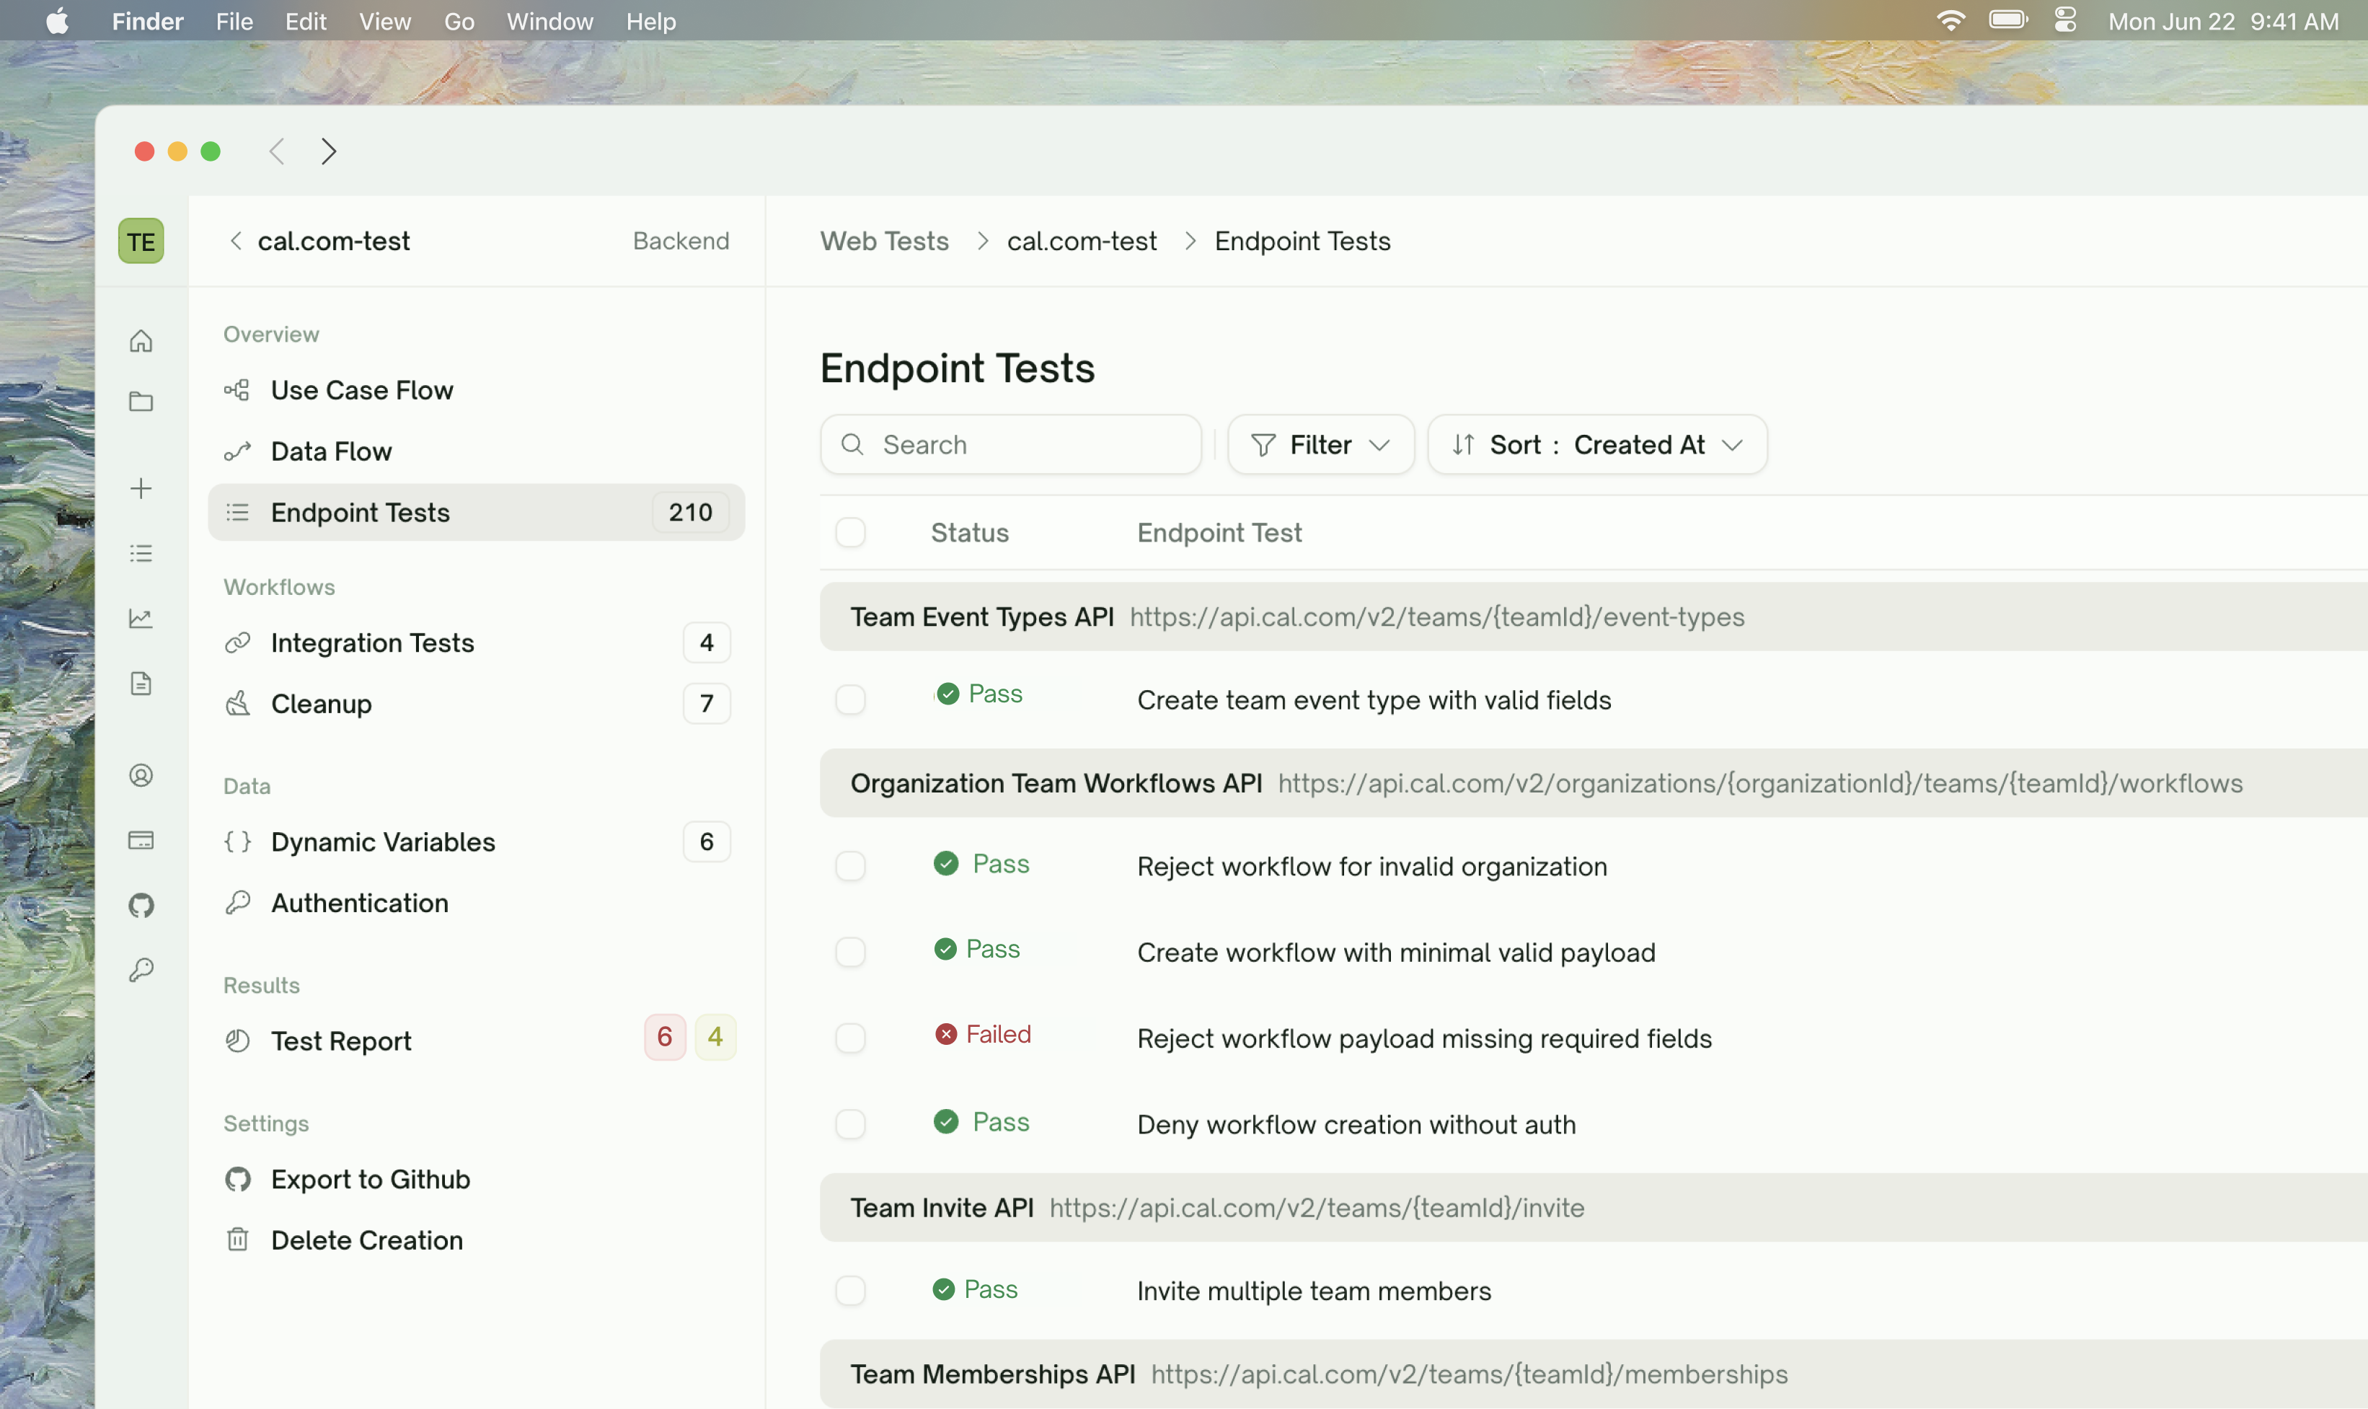This screenshot has height=1409, width=2368.
Task: Open Dynamic Variables in sidebar
Action: 476,842
